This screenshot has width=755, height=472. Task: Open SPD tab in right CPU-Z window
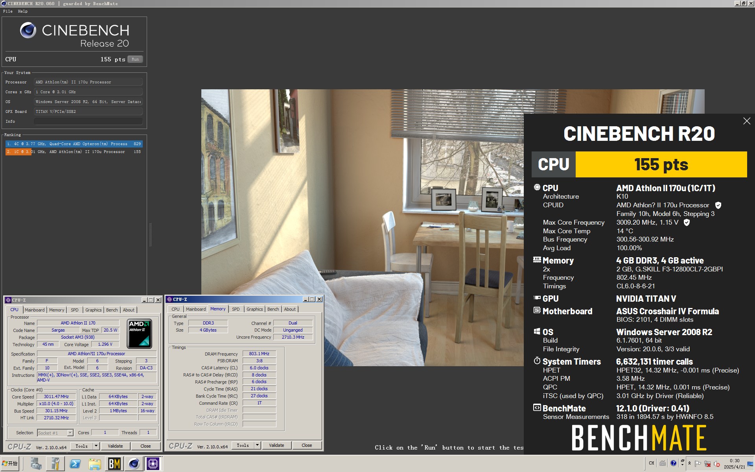[x=236, y=309]
